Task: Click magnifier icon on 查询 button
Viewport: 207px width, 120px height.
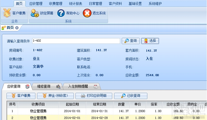Action: (x=127, y=41)
